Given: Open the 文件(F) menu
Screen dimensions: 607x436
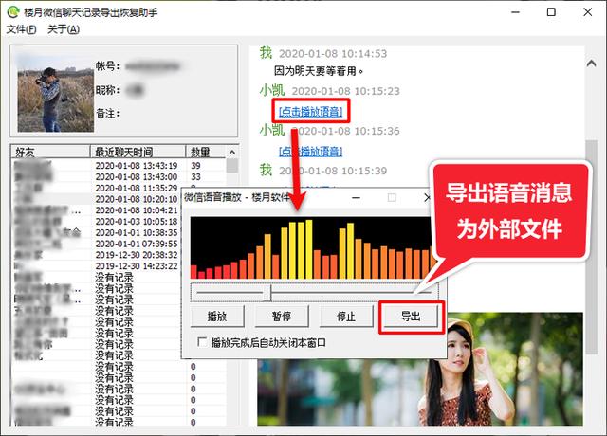Looking at the screenshot, I should 21,29.
